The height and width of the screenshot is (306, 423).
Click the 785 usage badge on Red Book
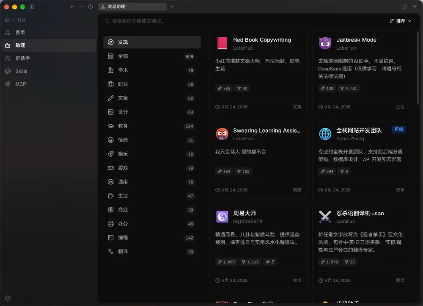(224, 89)
